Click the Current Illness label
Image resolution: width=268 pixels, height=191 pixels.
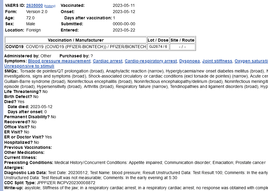coord(21,157)
